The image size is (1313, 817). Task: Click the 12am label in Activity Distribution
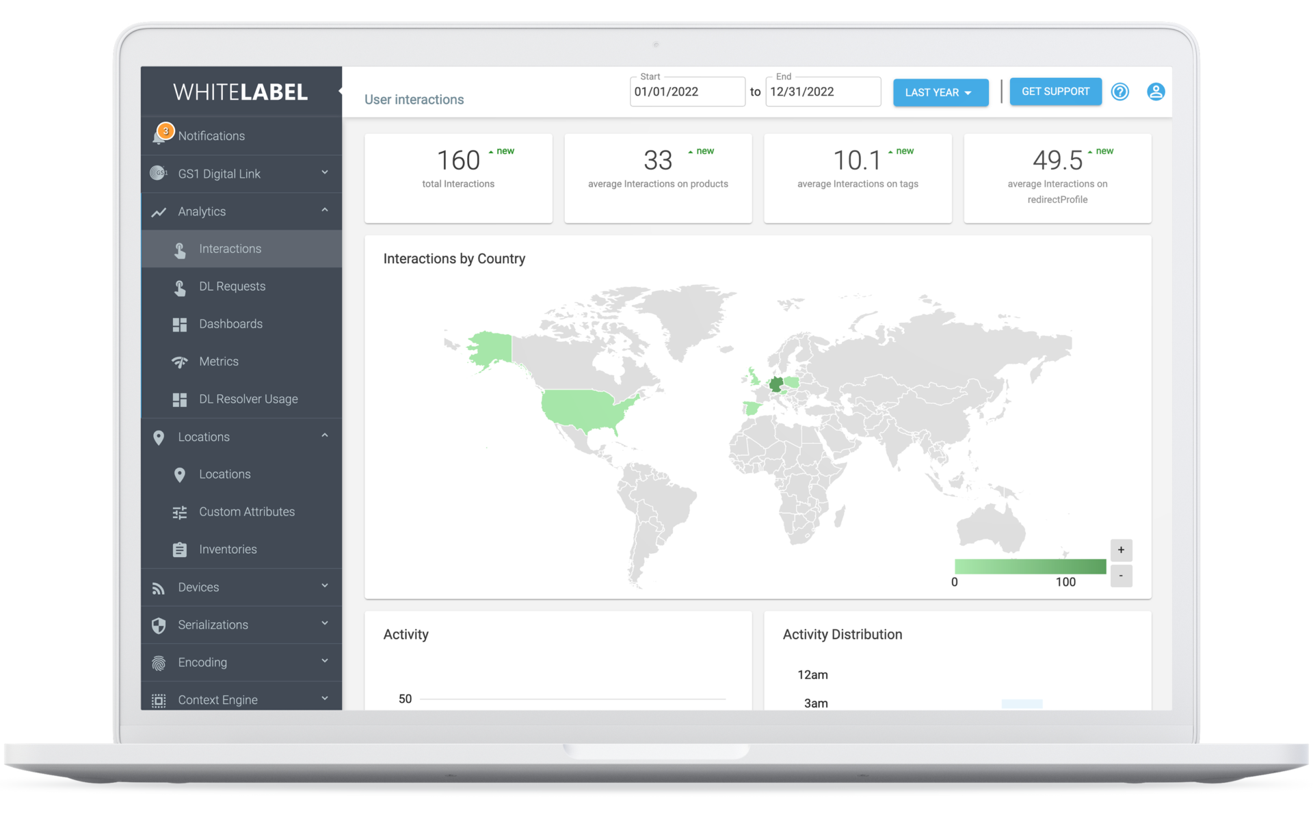[x=812, y=675]
